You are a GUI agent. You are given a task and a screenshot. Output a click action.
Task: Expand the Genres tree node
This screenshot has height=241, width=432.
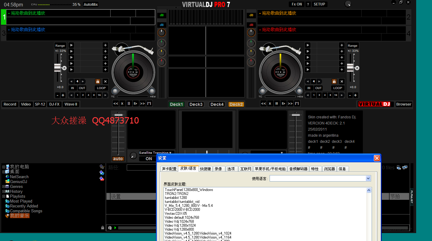(x=4, y=186)
